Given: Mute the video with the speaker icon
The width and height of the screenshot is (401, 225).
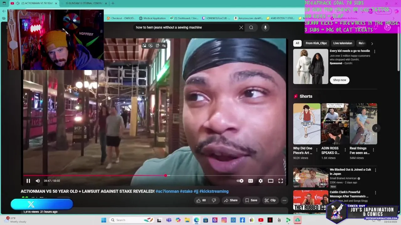Looking at the screenshot, I should [38, 181].
